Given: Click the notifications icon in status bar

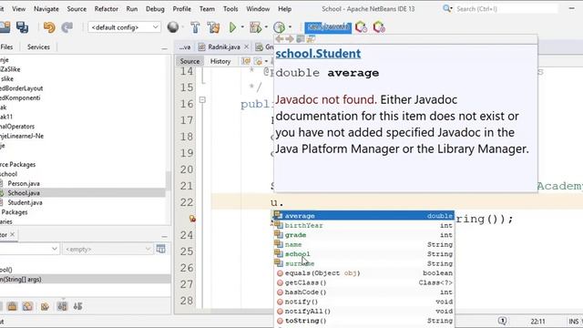Looking at the screenshot, I should point(502,321).
